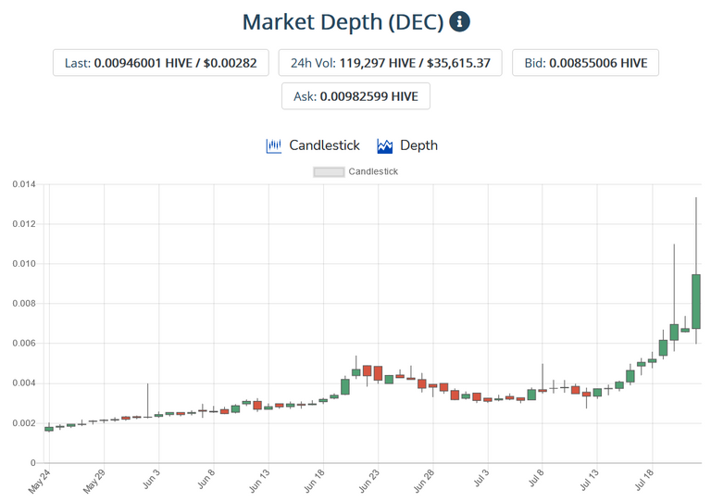Image resolution: width=711 pixels, height=502 pixels.
Task: Click the May 29 x-axis label
Action: click(94, 481)
